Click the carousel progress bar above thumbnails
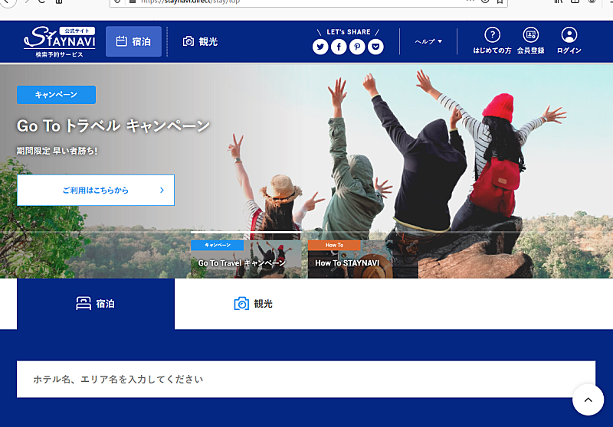Viewport: 613px width, 427px height. point(246,232)
